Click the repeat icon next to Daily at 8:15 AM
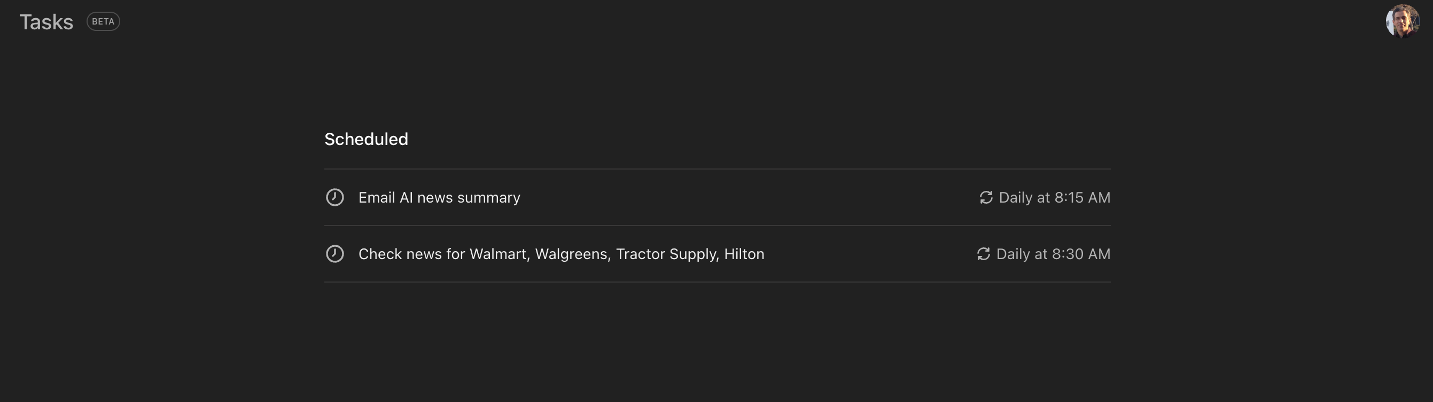This screenshot has height=402, width=1433. pos(986,197)
